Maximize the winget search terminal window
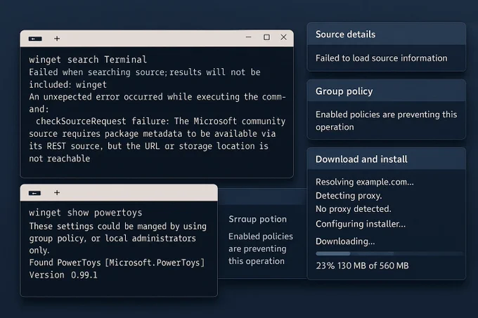Image resolution: width=478 pixels, height=318 pixels. (x=266, y=37)
